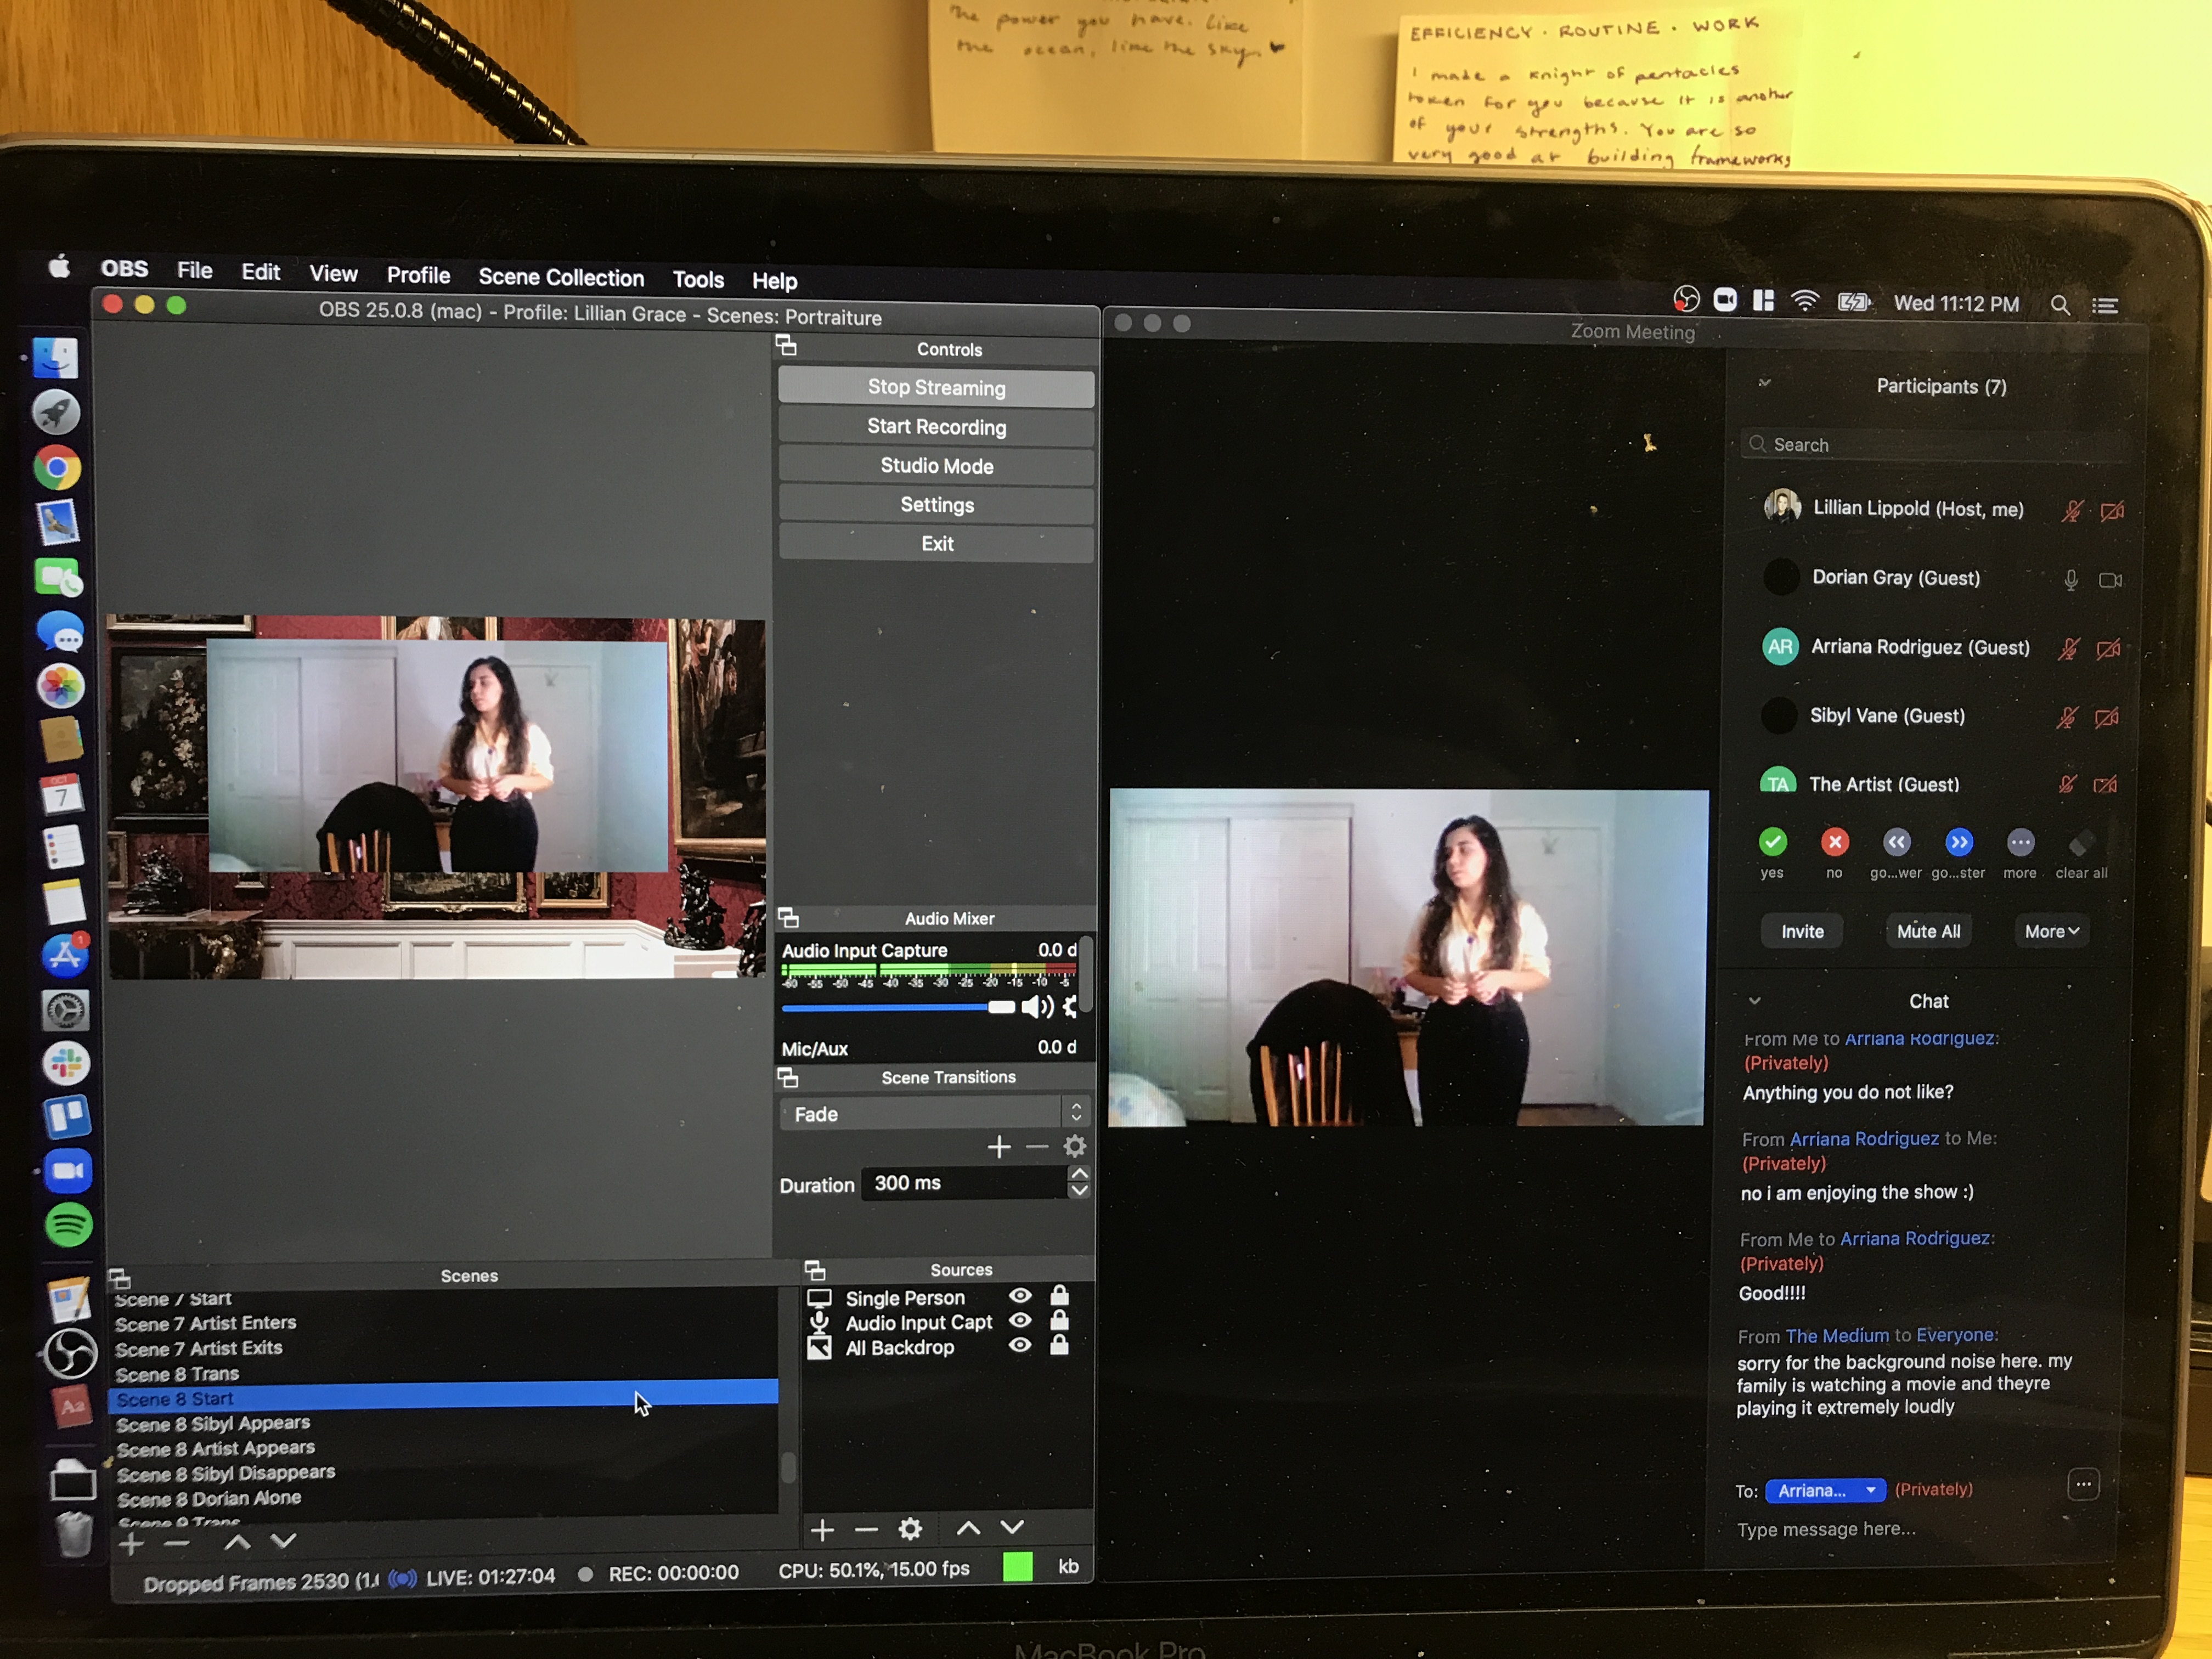Pop out the Audio Mixer dock icon

pyautogui.click(x=788, y=917)
